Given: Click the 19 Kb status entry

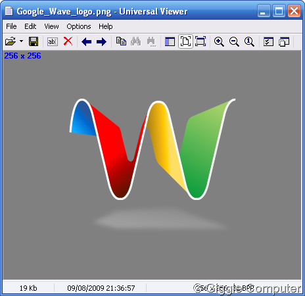Looking at the screenshot, I should (x=28, y=288).
